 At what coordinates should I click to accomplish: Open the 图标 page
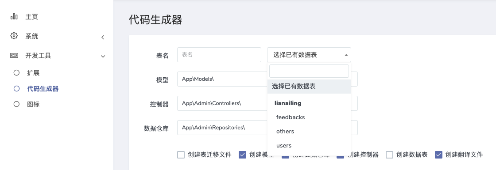pos(33,104)
